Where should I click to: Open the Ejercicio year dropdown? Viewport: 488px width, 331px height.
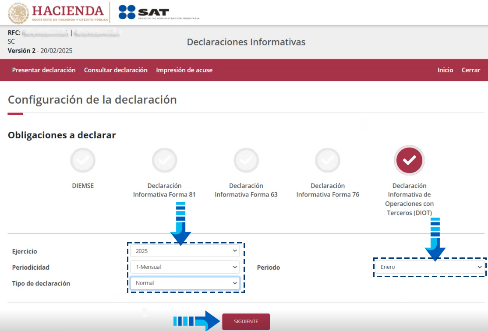tap(185, 251)
